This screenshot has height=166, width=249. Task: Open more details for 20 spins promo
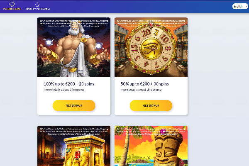click(x=64, y=90)
